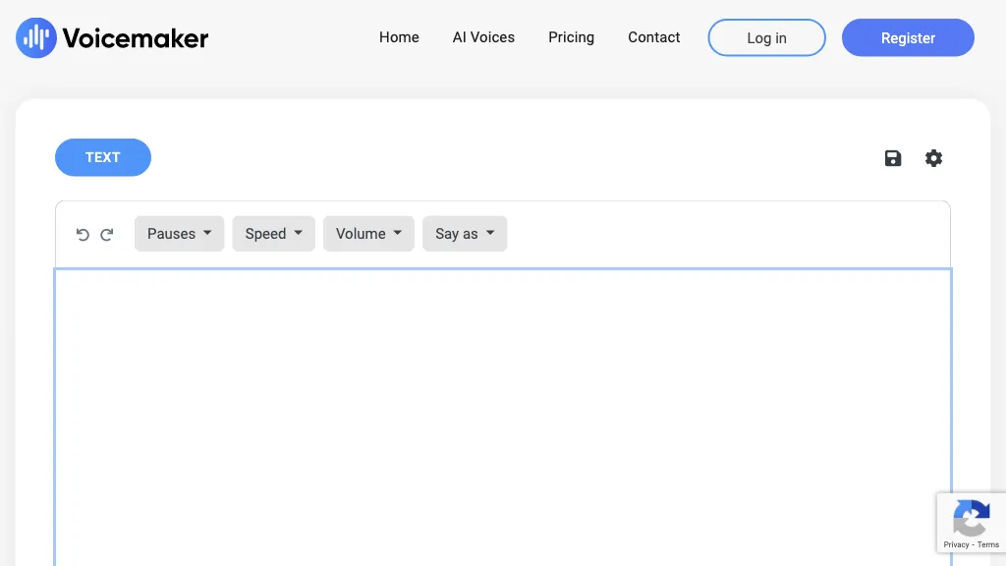This screenshot has height=566, width=1006.
Task: Open the Contact page
Action: (x=653, y=37)
